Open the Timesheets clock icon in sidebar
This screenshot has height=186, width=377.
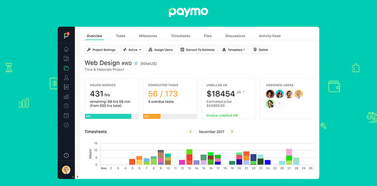[x=66, y=106]
